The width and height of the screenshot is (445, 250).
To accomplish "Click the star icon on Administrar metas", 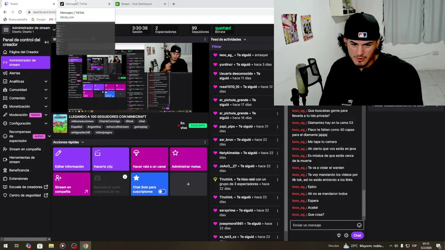I will coord(175,153).
